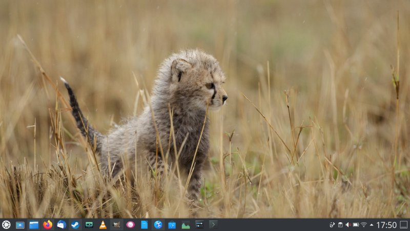410x231 pixels.
Task: Open system settings sliders icon
Action: 199,225
